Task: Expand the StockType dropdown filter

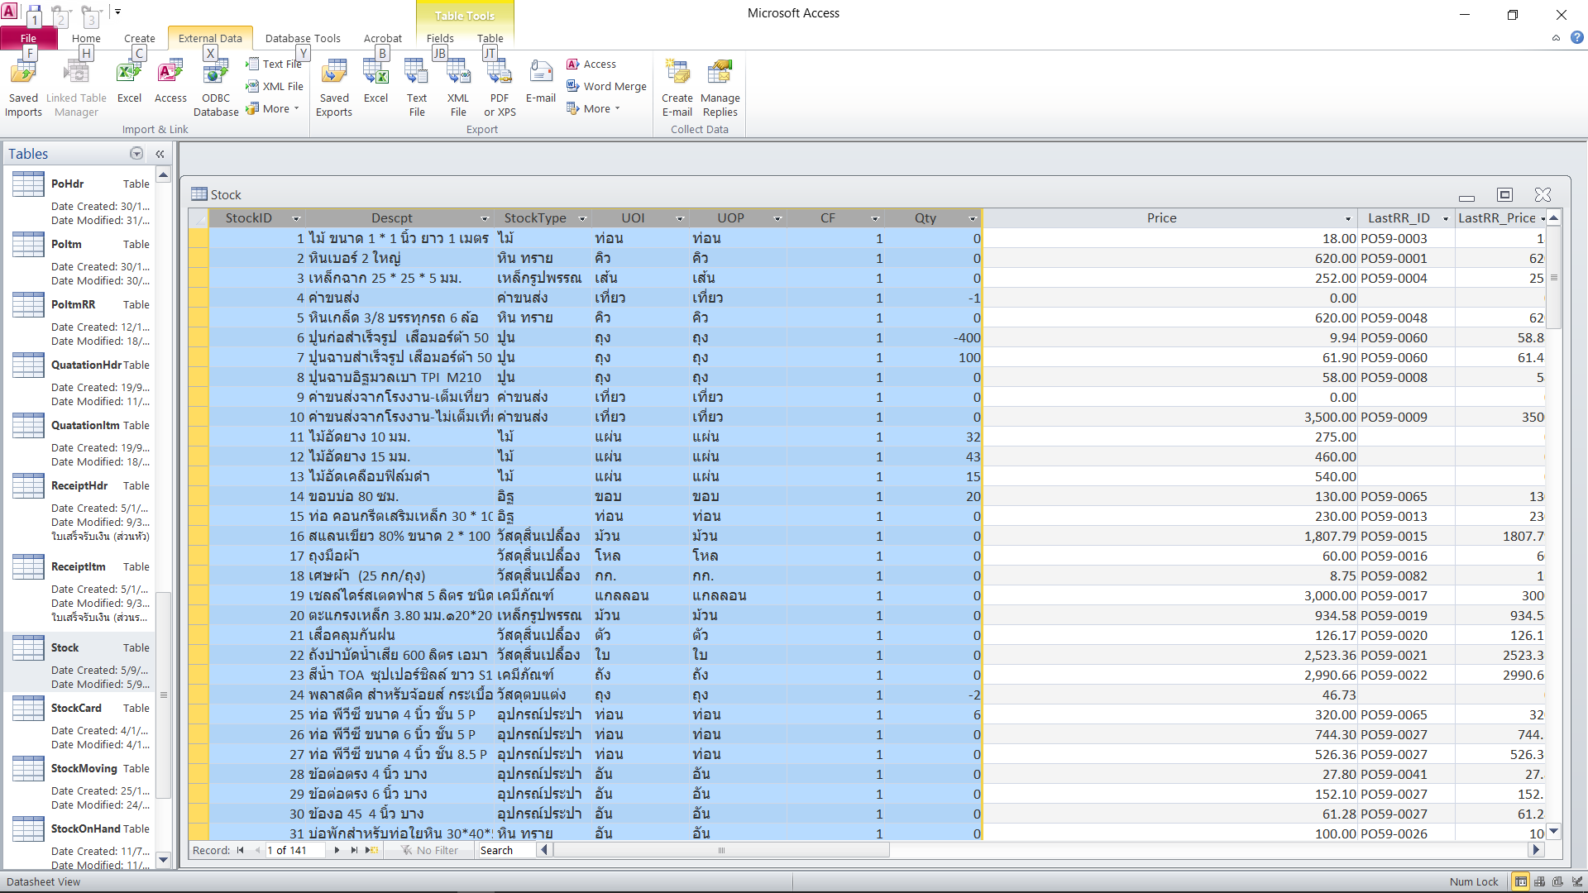Action: pos(583,217)
